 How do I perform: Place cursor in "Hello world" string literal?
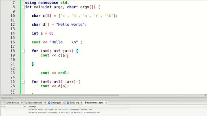(70, 24)
